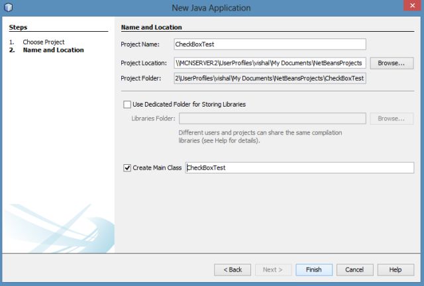Cancel the new project wizard
424x286 pixels.
pyautogui.click(x=355, y=270)
